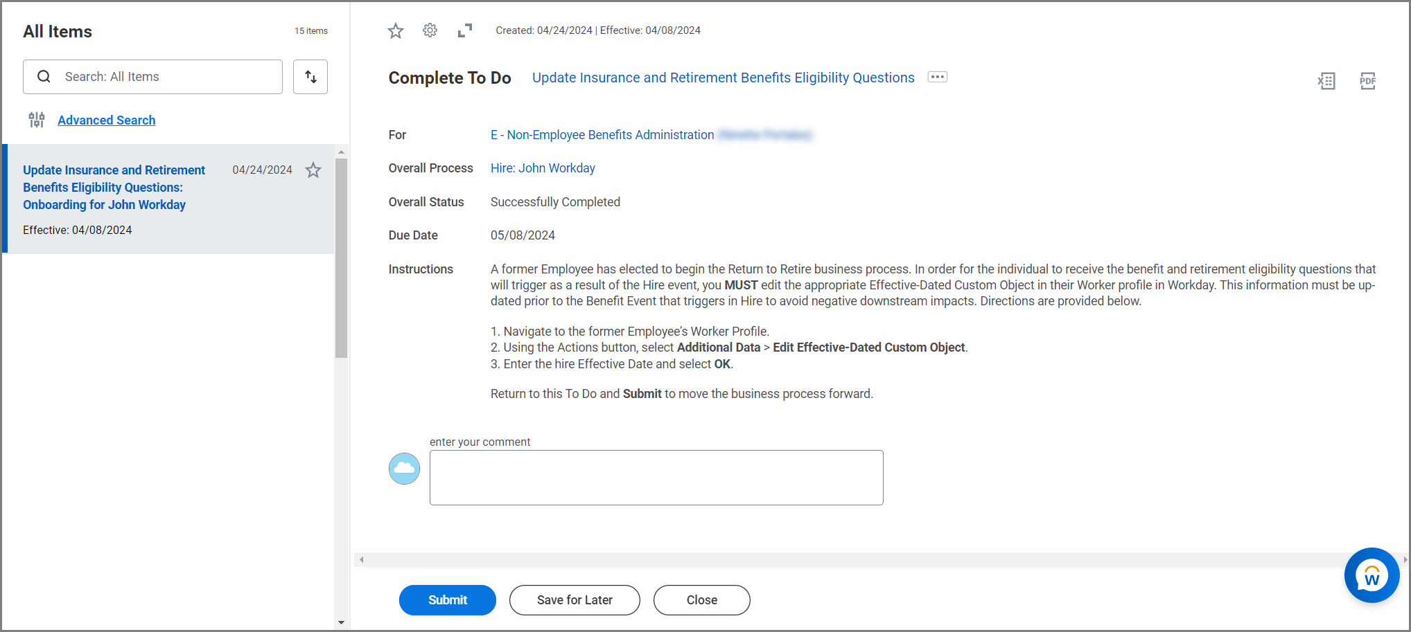Click the inbox list vertical scrollbar

click(341, 258)
